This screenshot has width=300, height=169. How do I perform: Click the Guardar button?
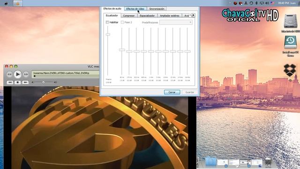tap(189, 92)
